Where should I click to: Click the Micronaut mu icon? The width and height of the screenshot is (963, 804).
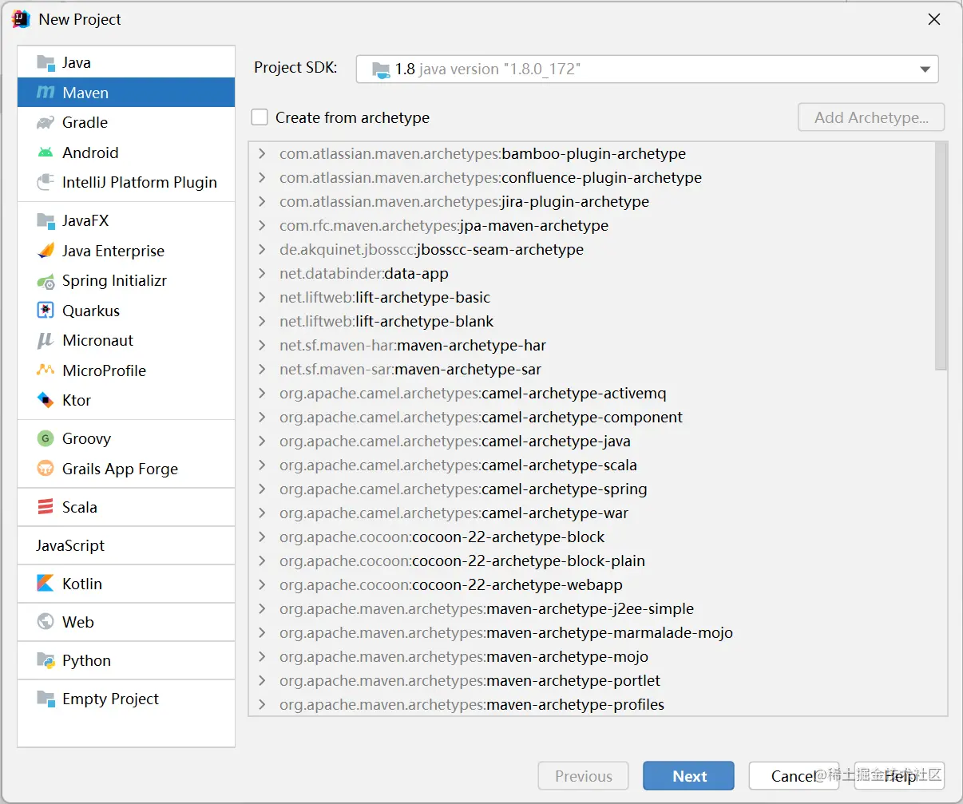[x=46, y=341]
